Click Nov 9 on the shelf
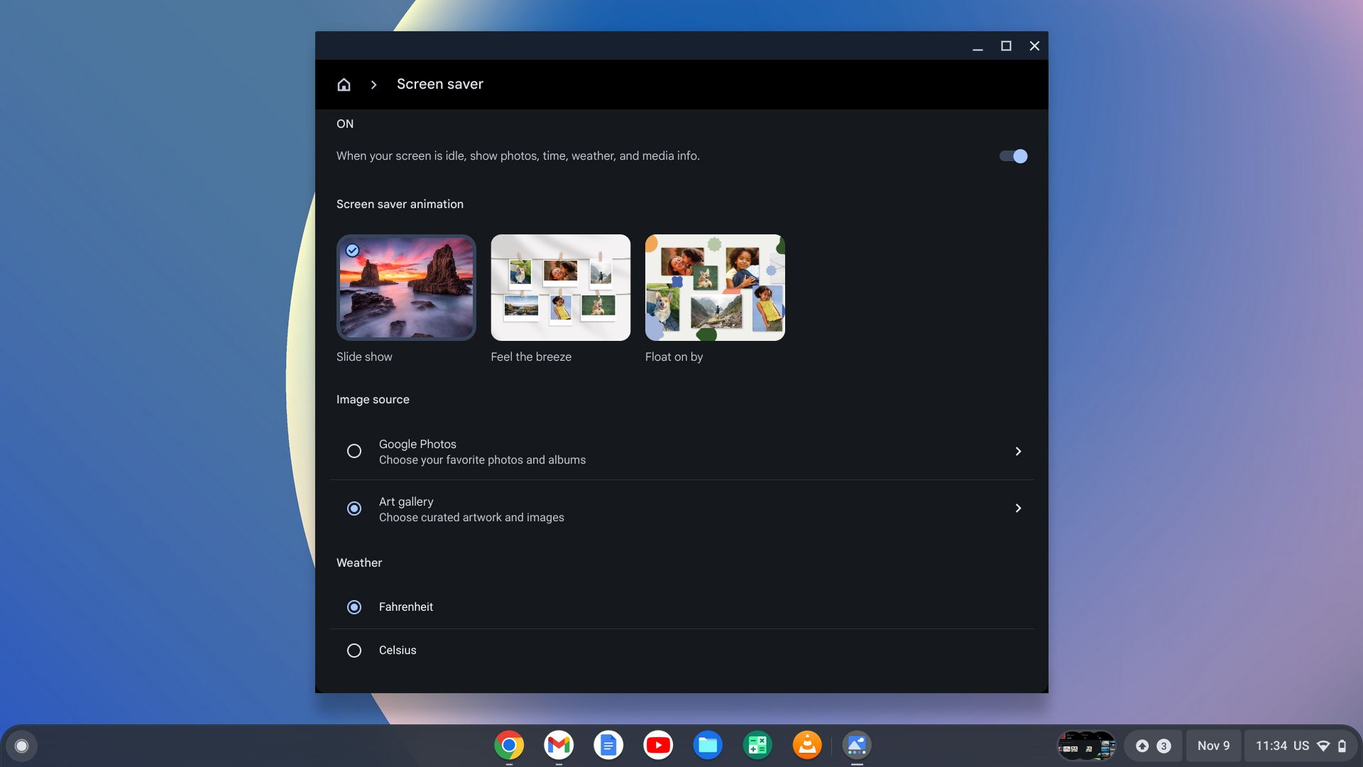Image resolution: width=1363 pixels, height=767 pixels. 1214,746
